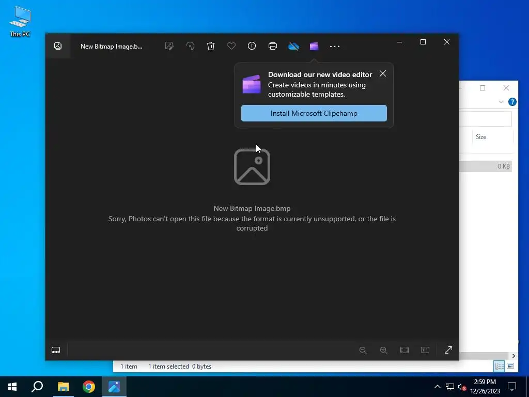Click the Explorer search input field
The height and width of the screenshot is (397, 529).
486,119
